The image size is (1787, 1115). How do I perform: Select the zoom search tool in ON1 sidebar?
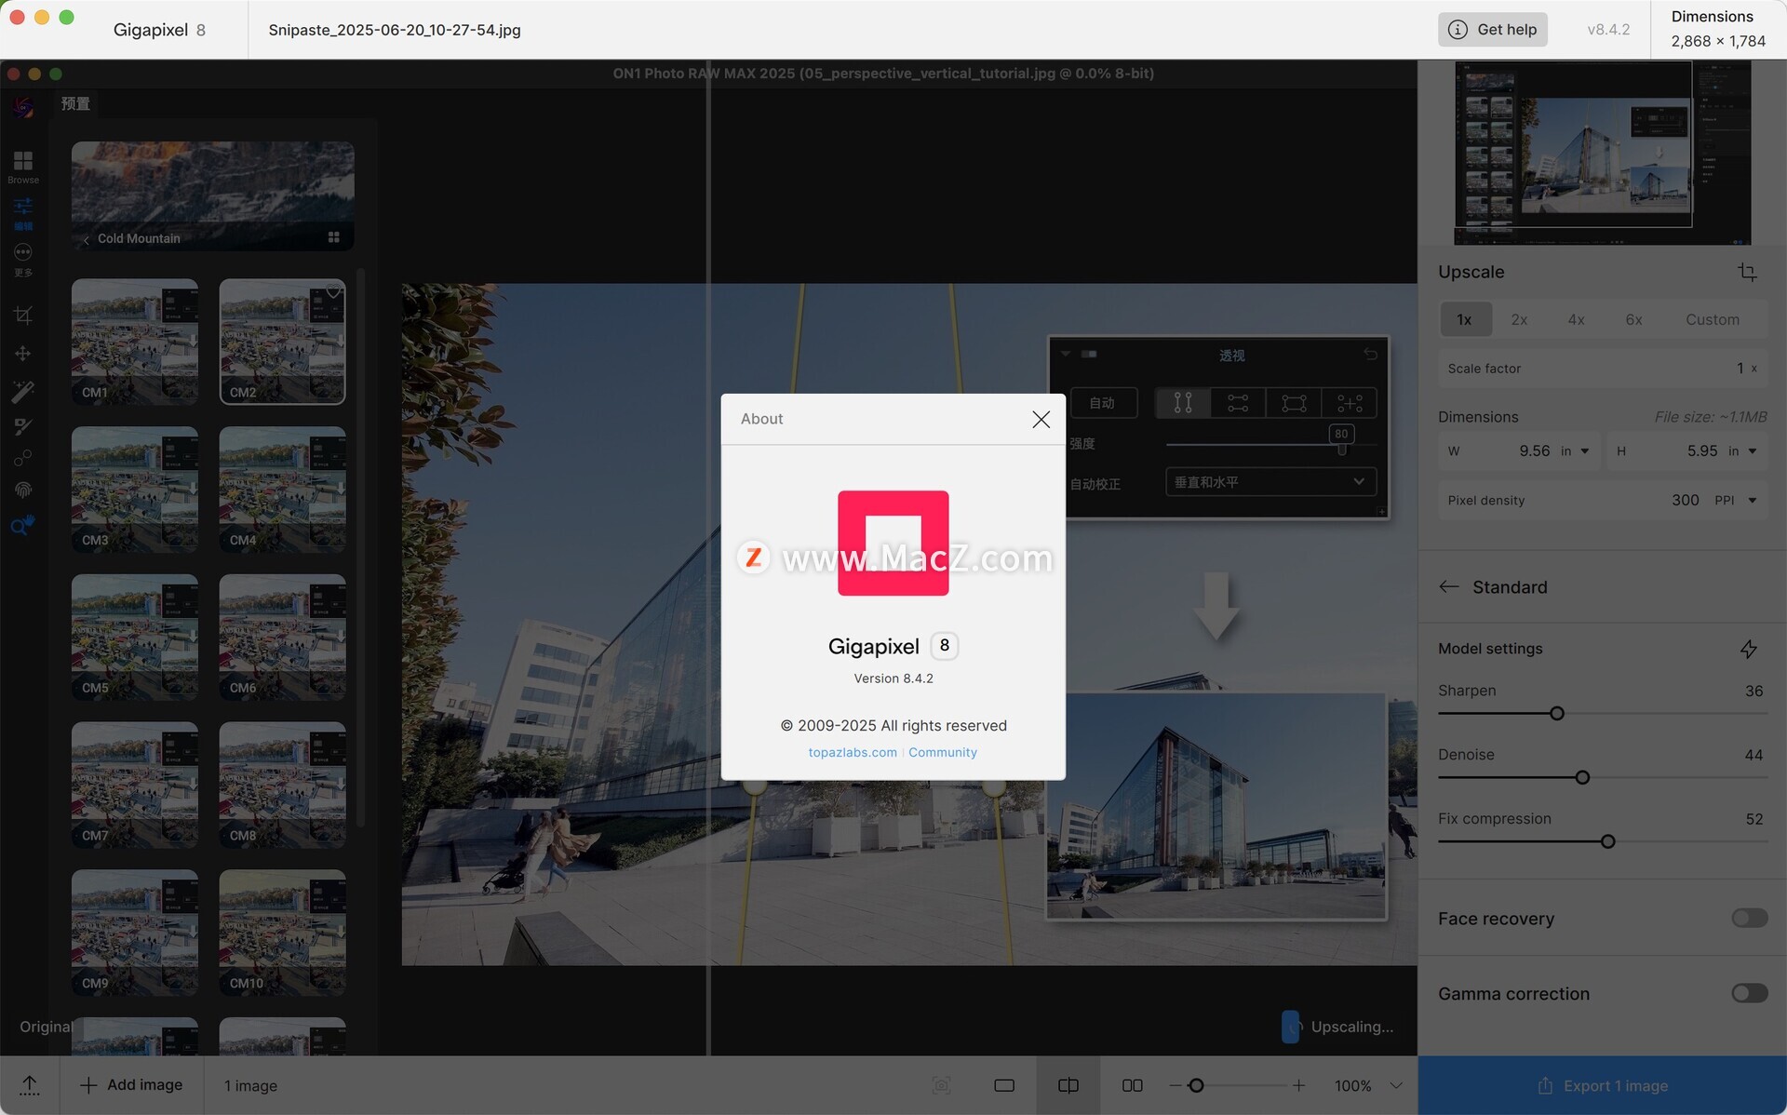22,525
